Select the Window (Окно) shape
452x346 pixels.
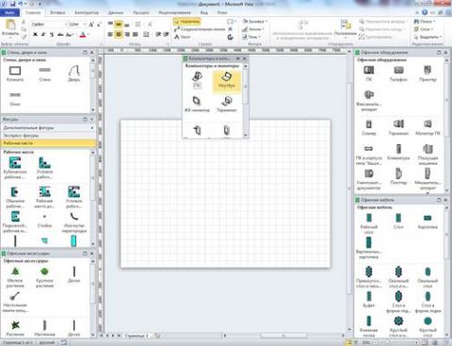click(x=15, y=98)
